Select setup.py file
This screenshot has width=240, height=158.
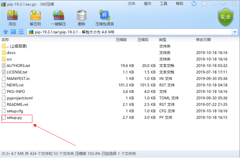116,118
